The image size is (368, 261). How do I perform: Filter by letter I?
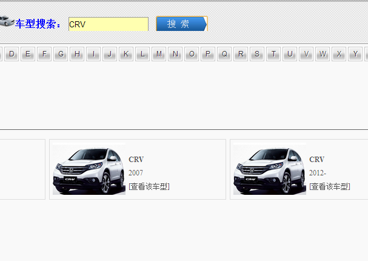(93, 54)
